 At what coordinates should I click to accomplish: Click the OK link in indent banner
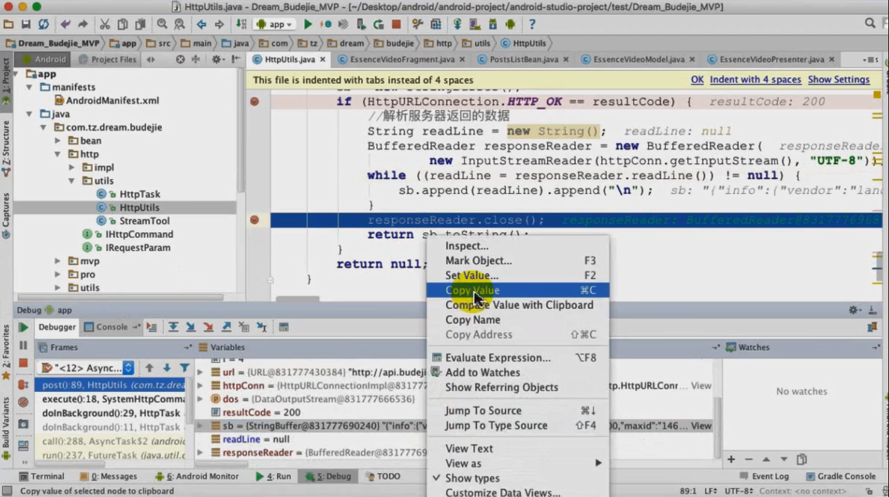(x=697, y=80)
